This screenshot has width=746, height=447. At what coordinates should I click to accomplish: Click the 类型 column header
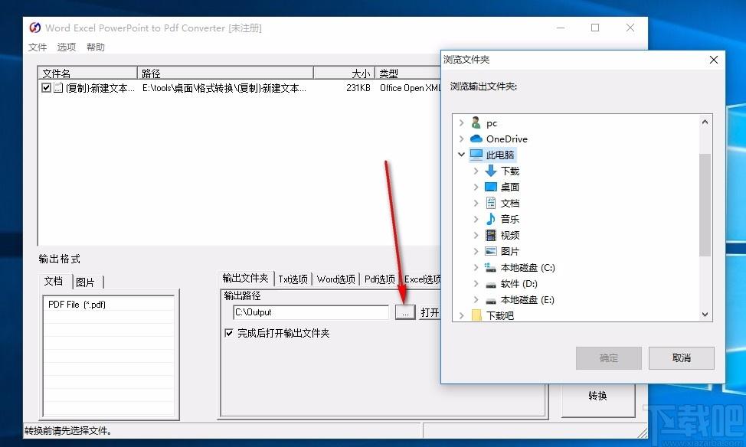pyautogui.click(x=407, y=73)
